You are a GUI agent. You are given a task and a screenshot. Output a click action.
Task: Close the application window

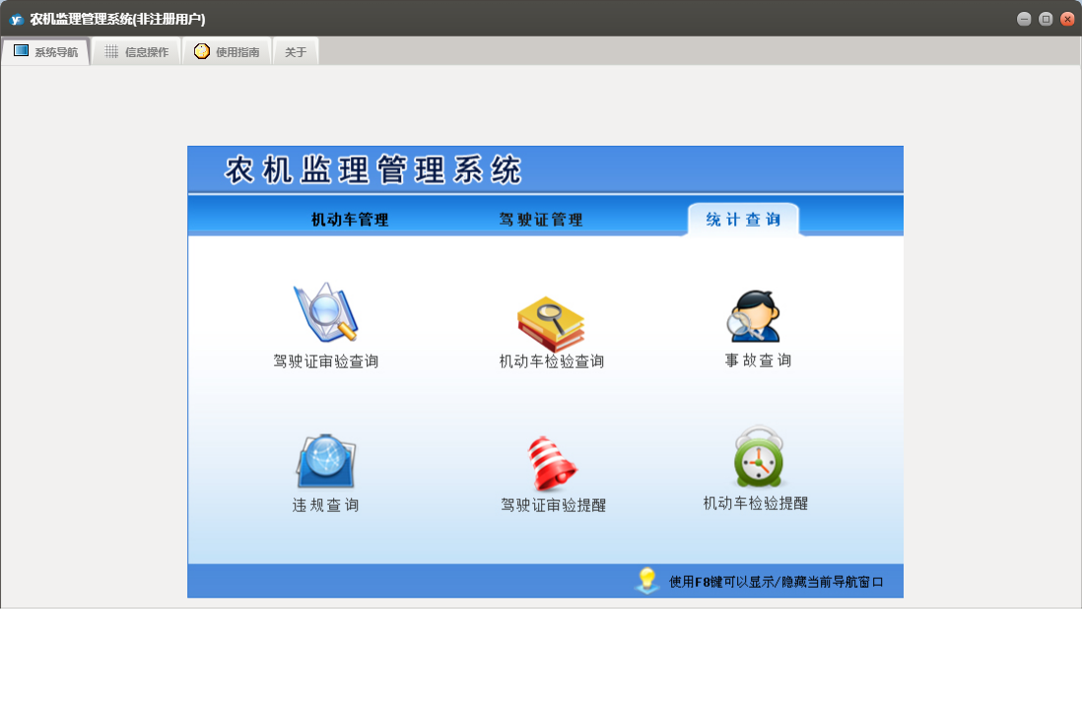click(x=1067, y=20)
